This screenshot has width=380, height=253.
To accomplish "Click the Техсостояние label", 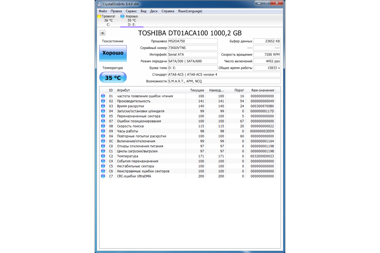I will (x=113, y=41).
